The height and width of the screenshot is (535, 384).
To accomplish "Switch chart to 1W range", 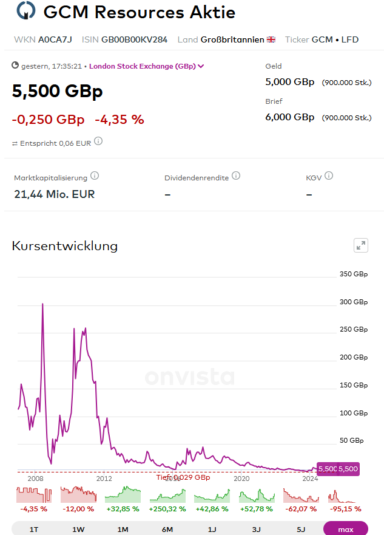I will pyautogui.click(x=78, y=529).
